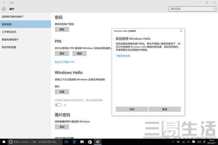This screenshot has height=145, width=218.
Task: Open 同步你的设置 sidebar item
Action: point(25,47)
